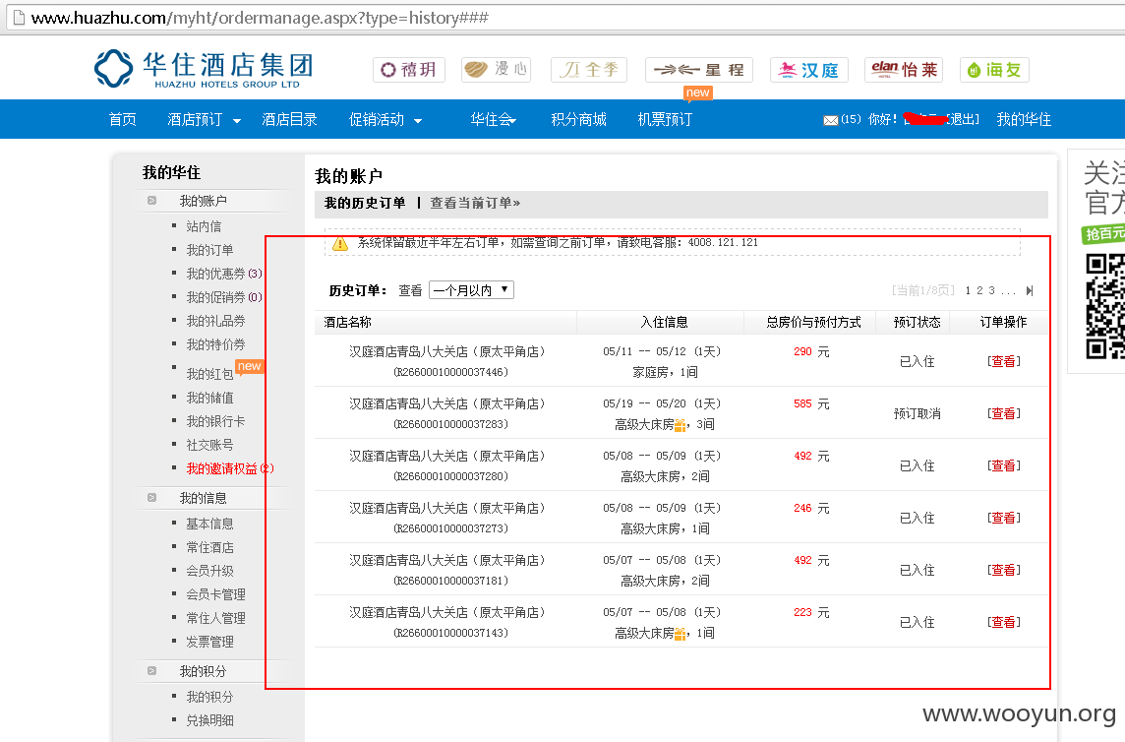View order R26600010000037143 via 查看
This screenshot has width=1125, height=742.
[1004, 622]
